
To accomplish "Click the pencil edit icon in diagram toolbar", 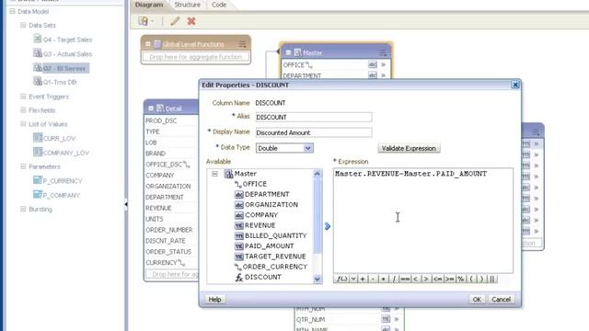I will pos(175,21).
